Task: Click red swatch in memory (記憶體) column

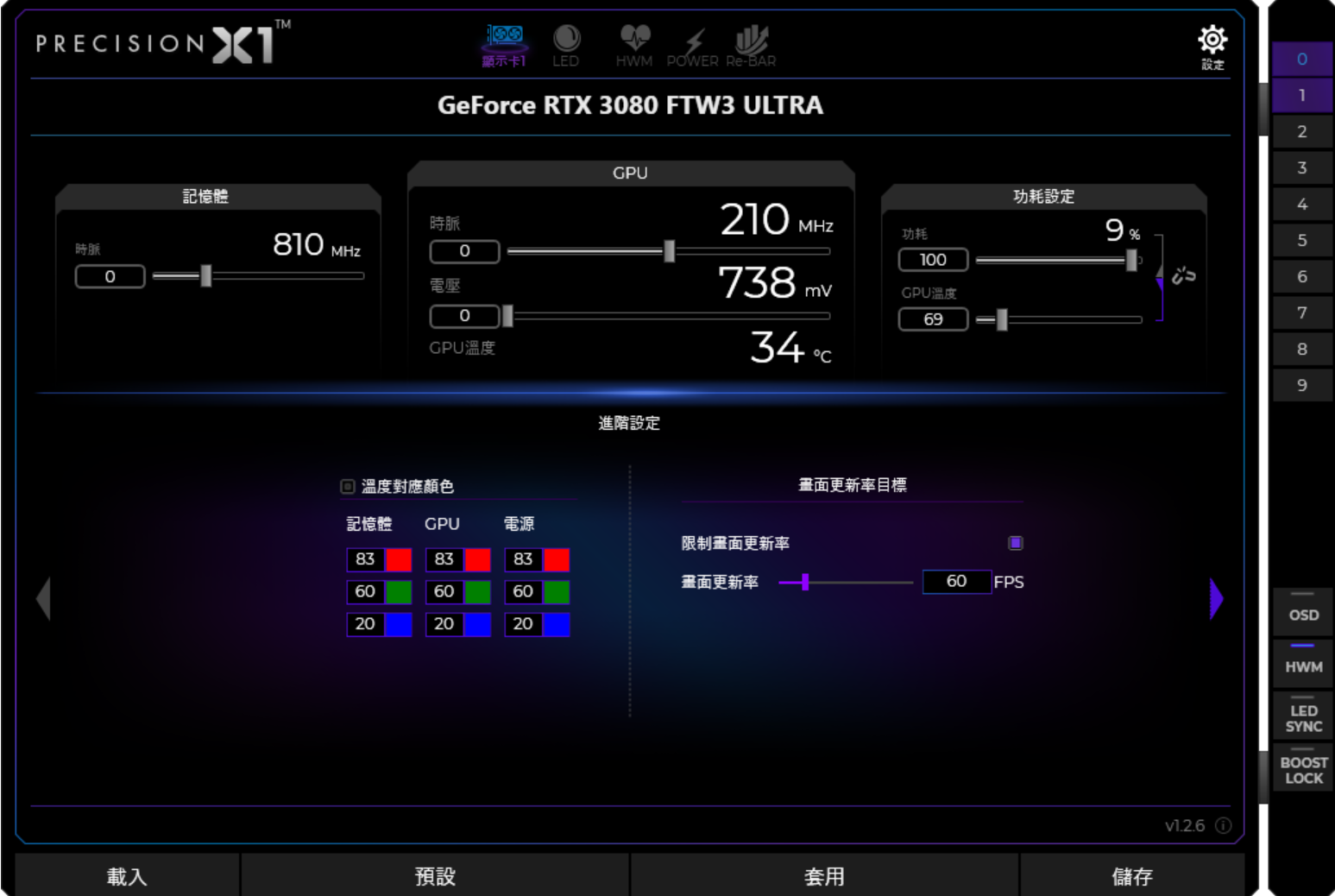Action: pos(399,559)
